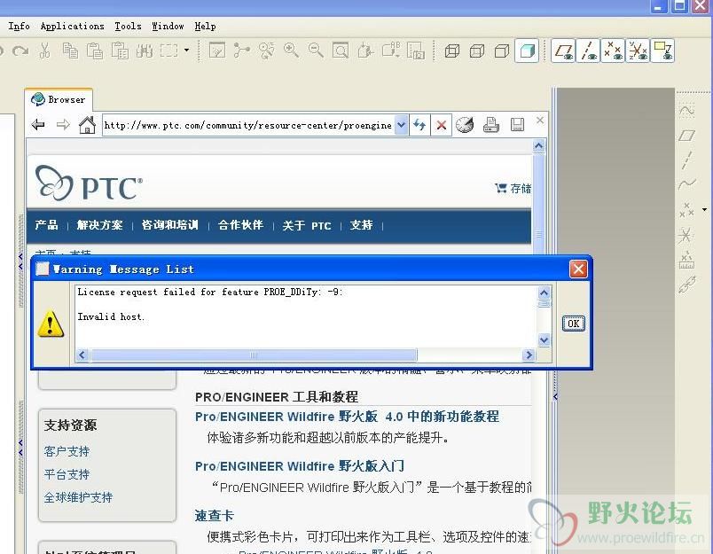The image size is (713, 554).
Task: Click the datum plane tool in right toolbar
Action: click(686, 135)
